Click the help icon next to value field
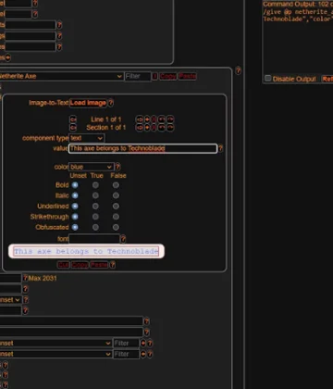 point(220,148)
